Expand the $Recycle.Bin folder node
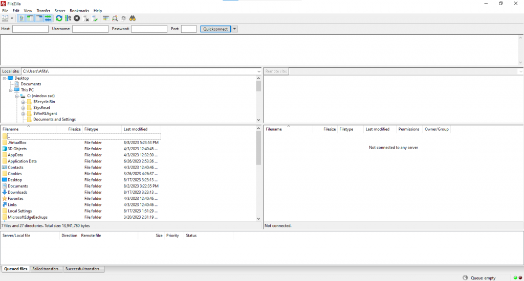 click(x=23, y=102)
